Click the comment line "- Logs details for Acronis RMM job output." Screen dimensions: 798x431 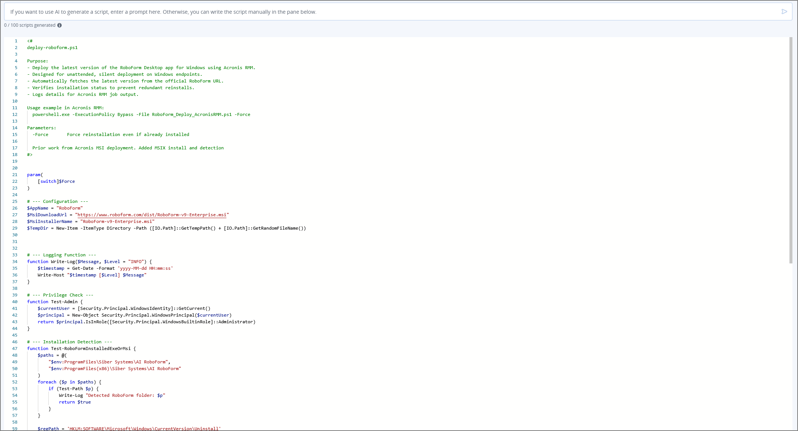(83, 94)
